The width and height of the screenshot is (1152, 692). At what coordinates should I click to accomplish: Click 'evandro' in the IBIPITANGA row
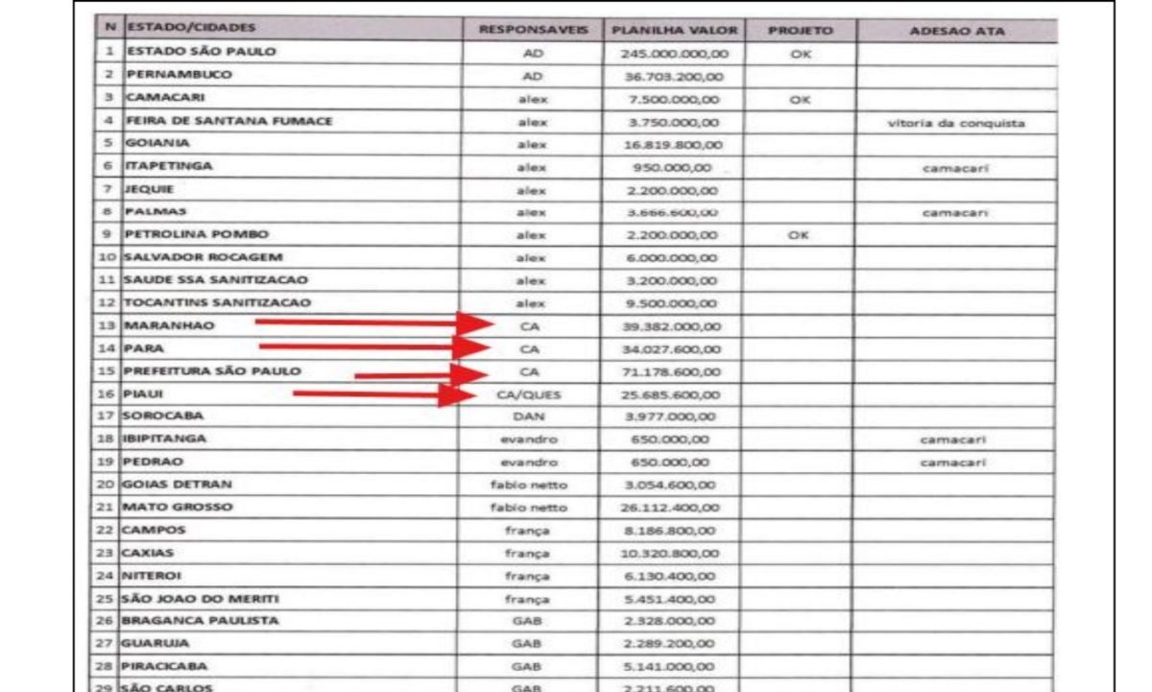click(530, 441)
